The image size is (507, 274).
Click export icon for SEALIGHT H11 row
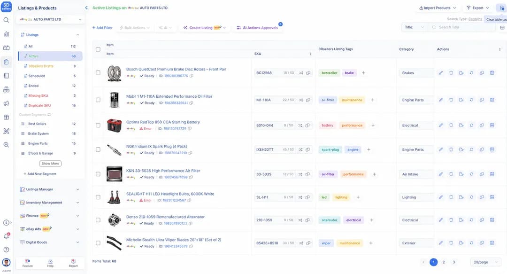click(x=461, y=197)
